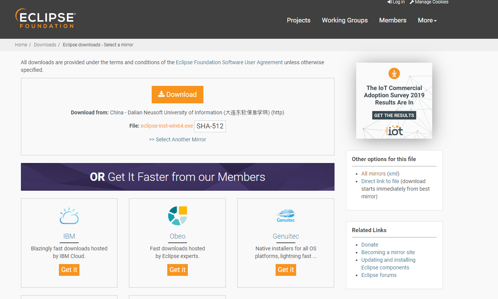This screenshot has width=498, height=299.
Task: Click Direct link to file
Action: [x=380, y=181]
